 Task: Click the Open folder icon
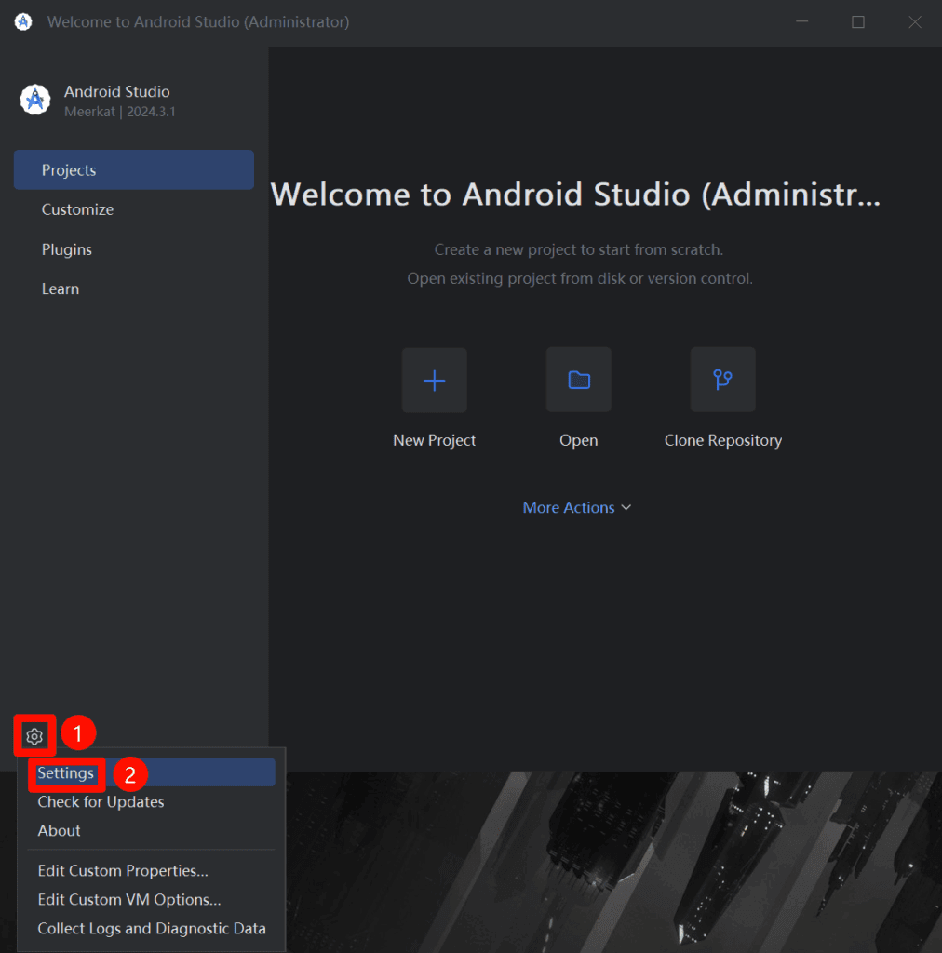578,380
